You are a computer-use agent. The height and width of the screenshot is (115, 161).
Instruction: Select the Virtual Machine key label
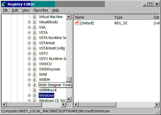pos(51,17)
